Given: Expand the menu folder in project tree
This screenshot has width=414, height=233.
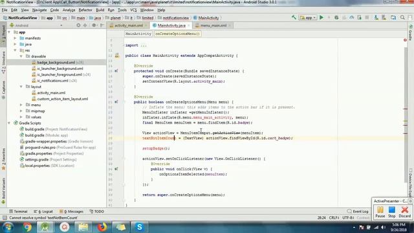Looking at the screenshot, I should point(21,105).
